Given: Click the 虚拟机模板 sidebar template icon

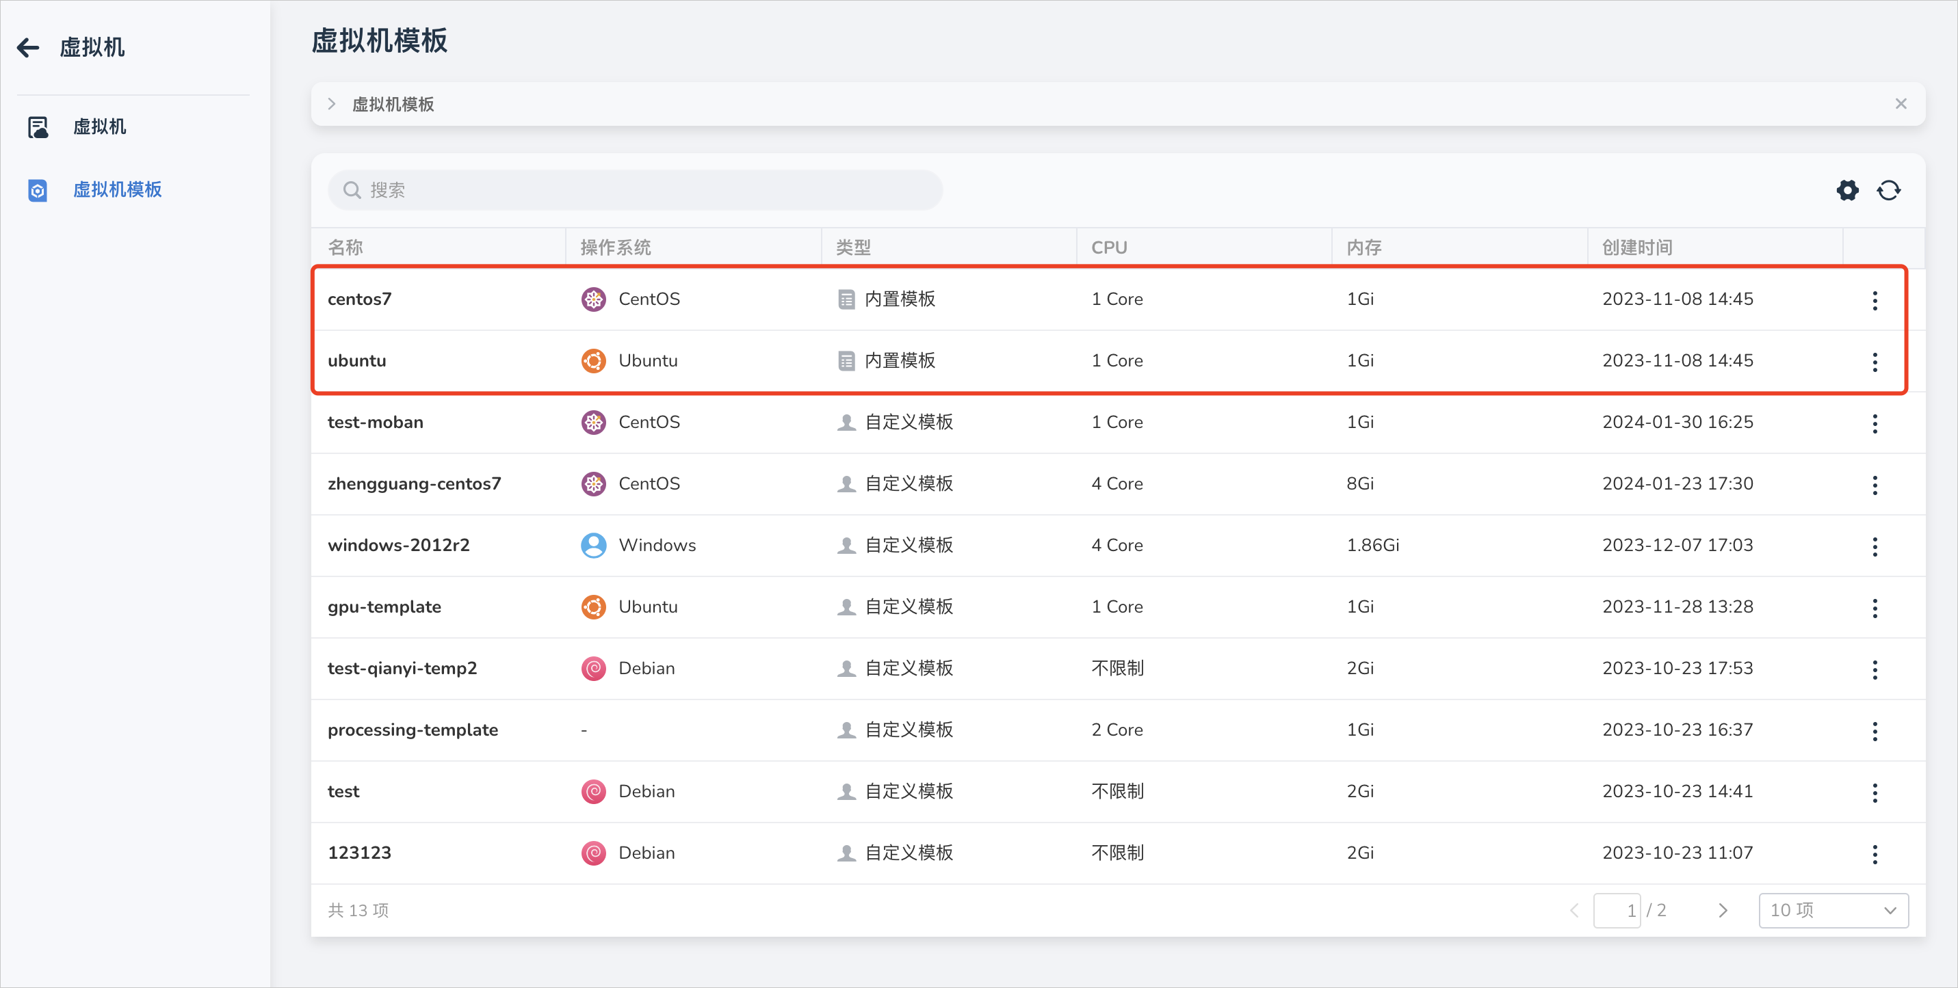Looking at the screenshot, I should tap(38, 190).
